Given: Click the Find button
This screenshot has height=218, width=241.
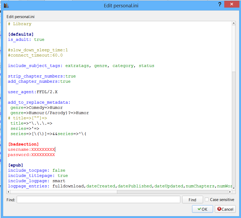Looking at the screenshot, I should coord(192,200).
